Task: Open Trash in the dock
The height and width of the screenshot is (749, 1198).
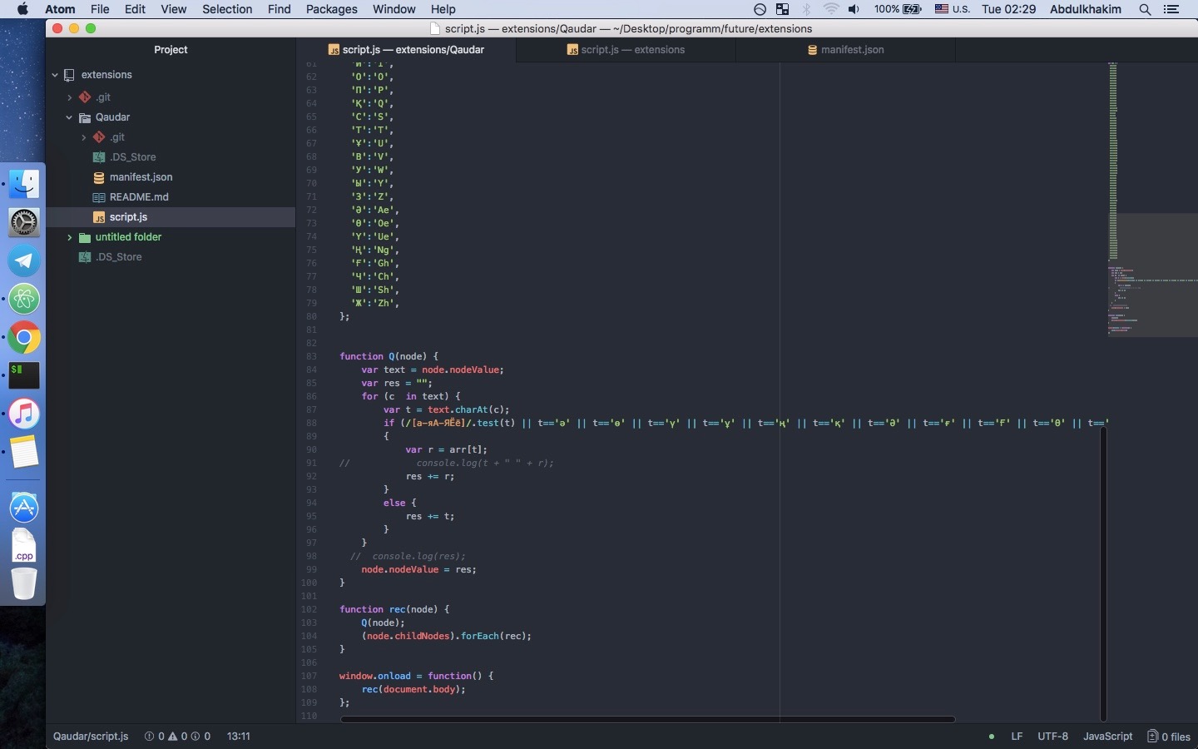Action: 24,583
